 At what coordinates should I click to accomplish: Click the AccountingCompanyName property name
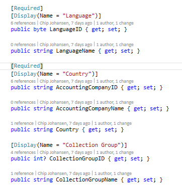[x=90, y=108]
